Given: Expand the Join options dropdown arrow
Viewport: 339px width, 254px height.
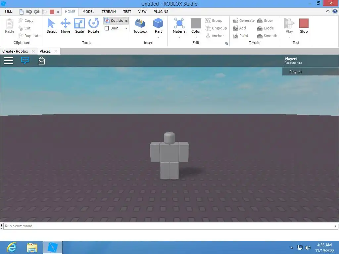Looking at the screenshot, I should coord(126,28).
